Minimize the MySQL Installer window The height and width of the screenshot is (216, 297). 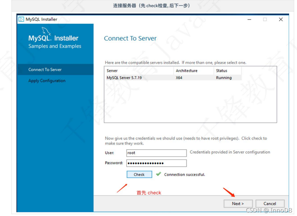pyautogui.click(x=249, y=19)
